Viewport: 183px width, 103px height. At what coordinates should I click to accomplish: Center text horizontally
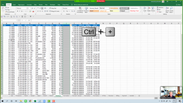click(x=40, y=11)
